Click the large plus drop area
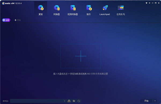Viewport: 161px width, 104px height. click(81, 56)
